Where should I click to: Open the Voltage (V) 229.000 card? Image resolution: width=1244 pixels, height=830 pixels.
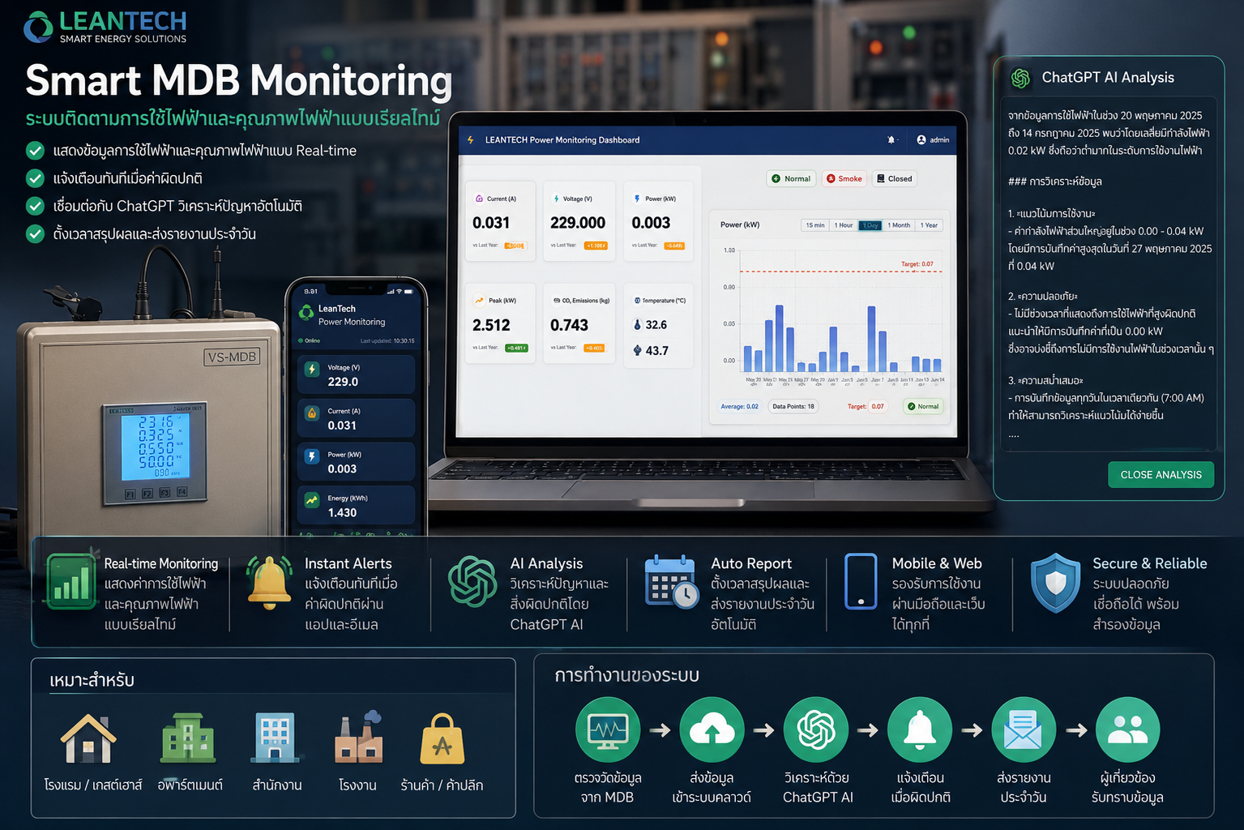click(578, 221)
